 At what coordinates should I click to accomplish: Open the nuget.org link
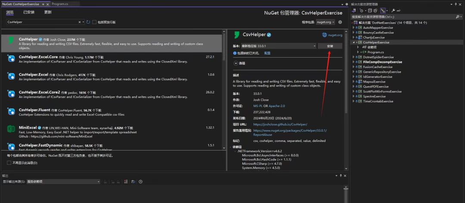(335, 35)
